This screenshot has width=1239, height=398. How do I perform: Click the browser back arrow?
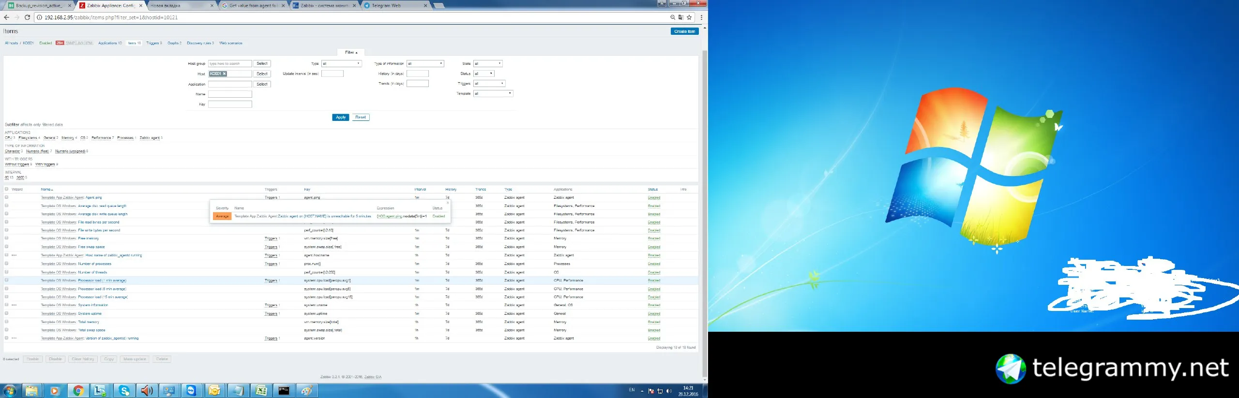(6, 17)
